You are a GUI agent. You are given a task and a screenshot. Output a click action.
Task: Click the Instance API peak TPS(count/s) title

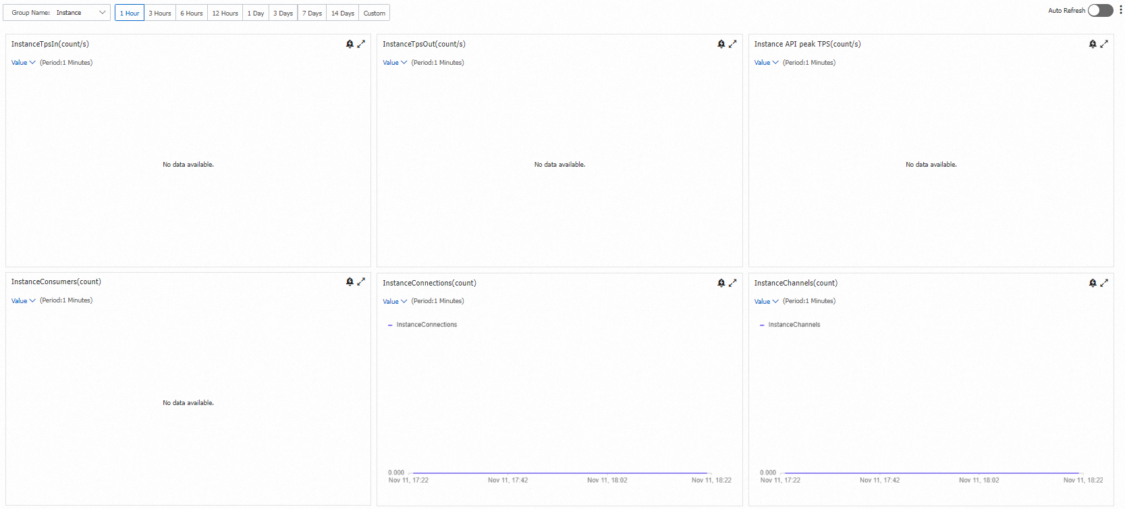click(x=807, y=44)
